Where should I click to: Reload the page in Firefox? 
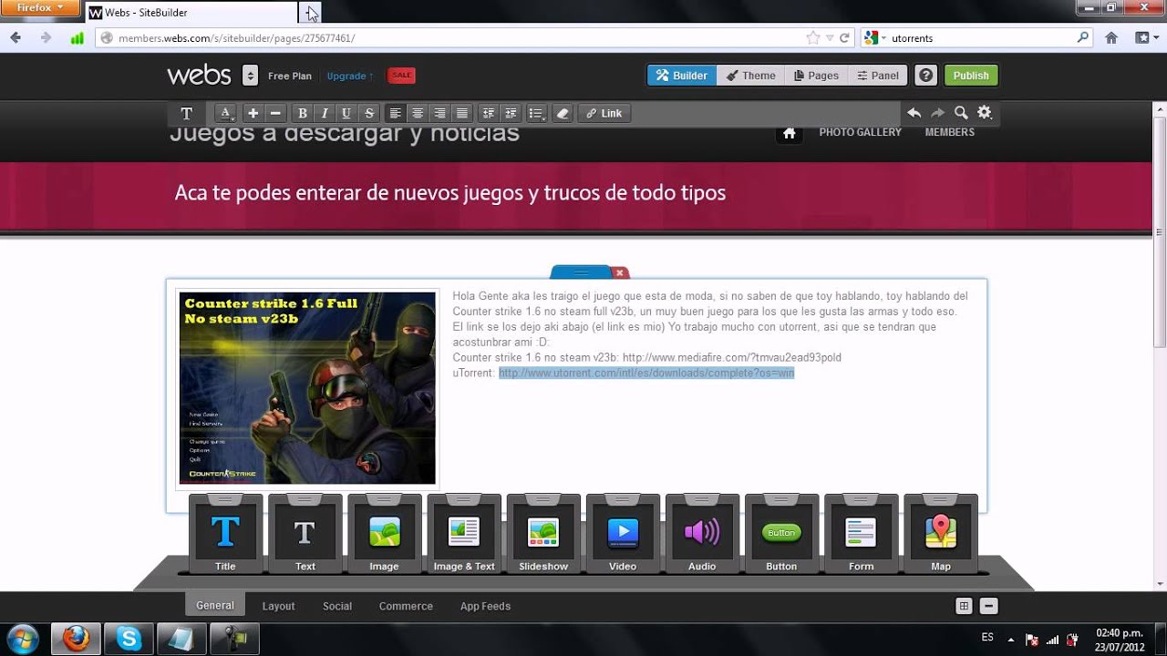(845, 38)
